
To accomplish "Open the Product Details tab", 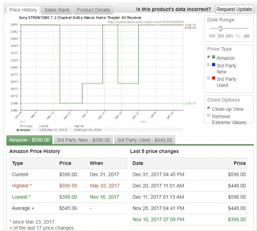I will point(93,10).
